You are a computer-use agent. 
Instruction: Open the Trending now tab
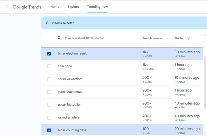click(97, 7)
